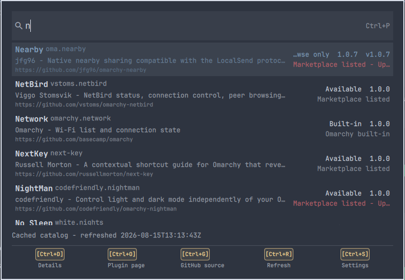
Task: Click the Omarchy built-in label
Action: [x=357, y=134]
